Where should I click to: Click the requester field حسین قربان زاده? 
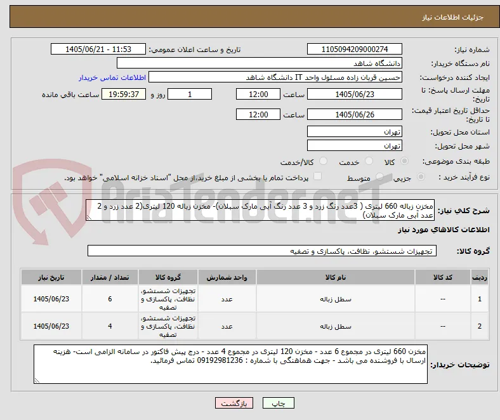pyautogui.click(x=275, y=77)
